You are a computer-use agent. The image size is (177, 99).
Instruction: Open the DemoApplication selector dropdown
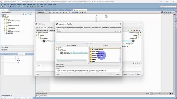(x=31, y=12)
